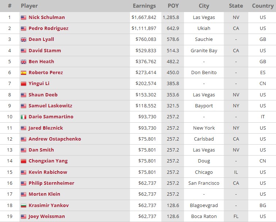Click the Bulgarian flag next to Krasimir Yankov
The height and width of the screenshot is (222, 276).
23,206
